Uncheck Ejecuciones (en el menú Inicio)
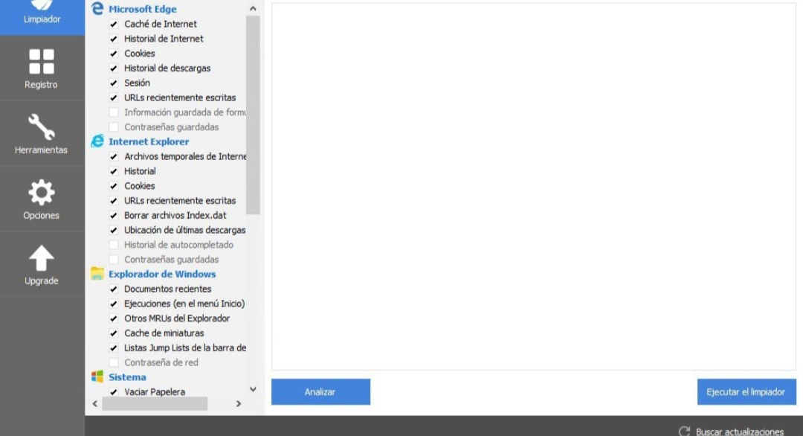 (114, 304)
